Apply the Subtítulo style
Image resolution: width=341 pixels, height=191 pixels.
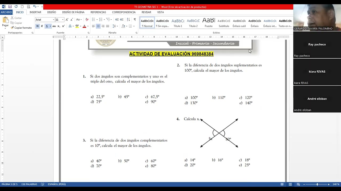[224, 23]
